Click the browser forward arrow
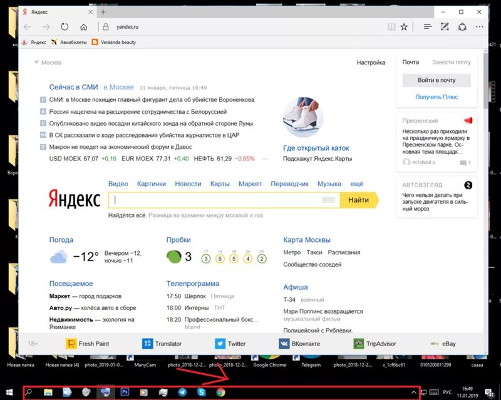 click(x=46, y=27)
